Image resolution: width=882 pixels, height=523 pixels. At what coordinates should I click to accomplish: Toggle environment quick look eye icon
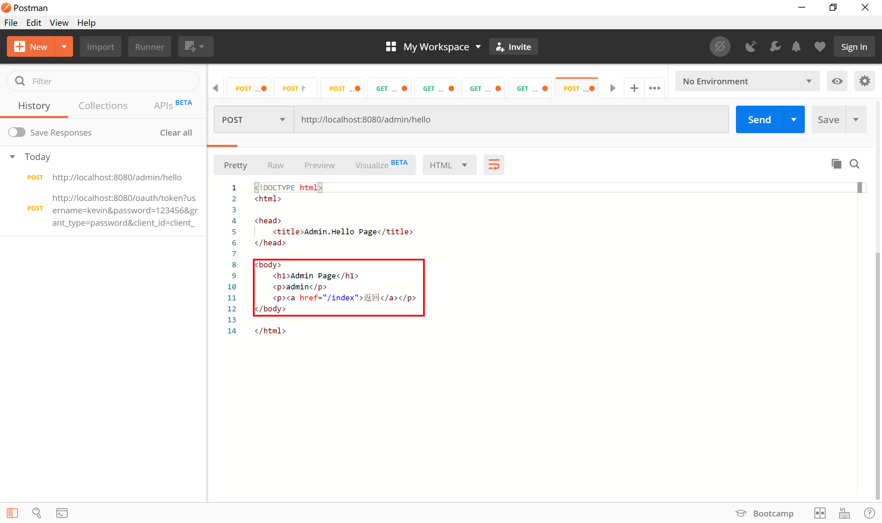837,81
